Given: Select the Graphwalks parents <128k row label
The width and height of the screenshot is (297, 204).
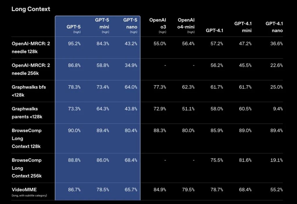Looking at the screenshot, I should tap(27, 112).
